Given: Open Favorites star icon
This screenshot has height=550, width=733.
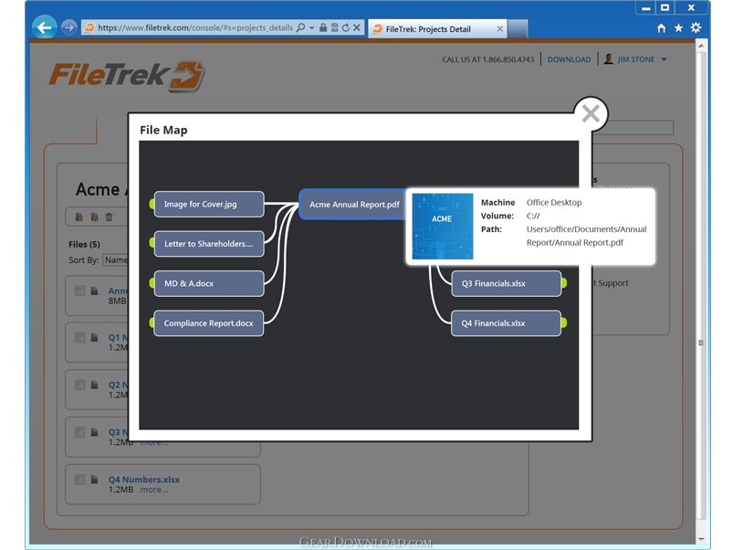Looking at the screenshot, I should click(678, 28).
